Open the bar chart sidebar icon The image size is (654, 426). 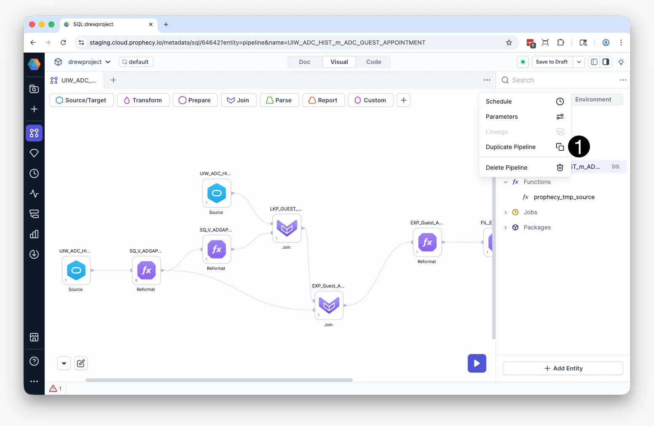pos(34,234)
